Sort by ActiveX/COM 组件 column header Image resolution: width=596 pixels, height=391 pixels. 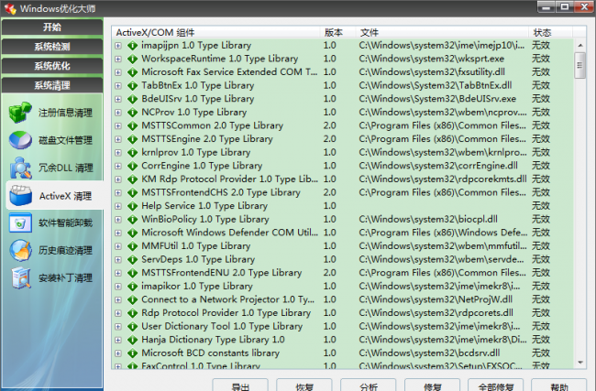tap(215, 32)
